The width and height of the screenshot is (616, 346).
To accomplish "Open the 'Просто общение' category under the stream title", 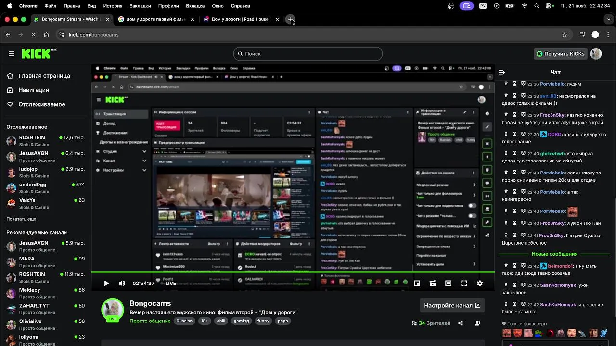I will [x=150, y=321].
